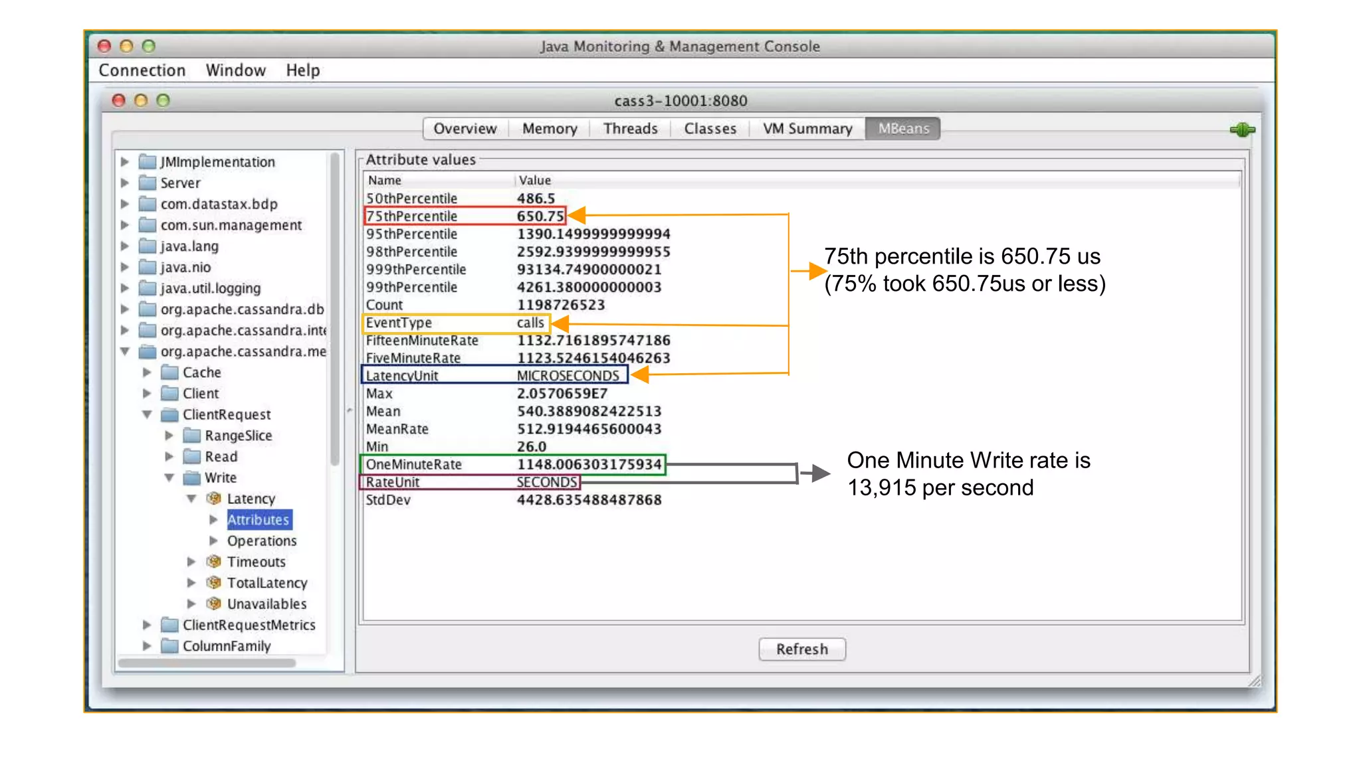Screen dimensions: 1361x765
Task: Click the ClientRequest folder icon
Action: (x=170, y=414)
